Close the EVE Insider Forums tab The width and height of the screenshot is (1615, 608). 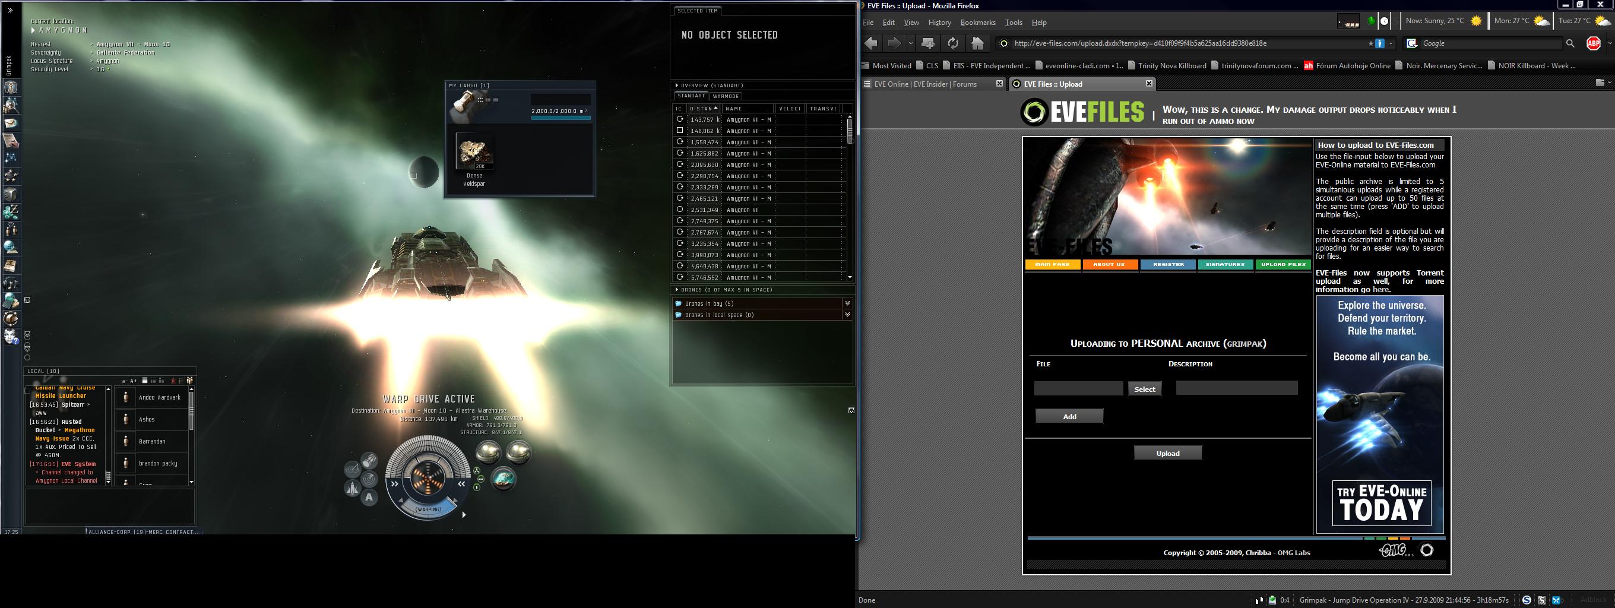tap(1000, 83)
